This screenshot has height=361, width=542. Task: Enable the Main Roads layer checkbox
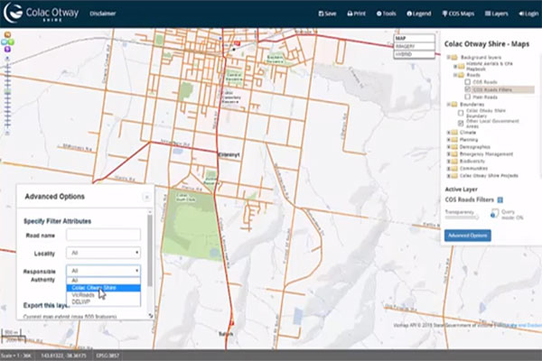coord(468,97)
